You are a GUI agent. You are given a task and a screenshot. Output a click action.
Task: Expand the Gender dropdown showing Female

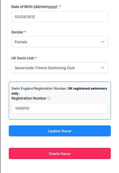pos(60,42)
